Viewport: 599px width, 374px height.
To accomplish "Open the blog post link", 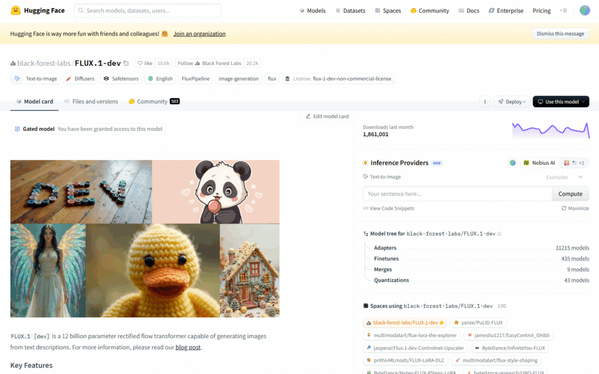I will [x=188, y=347].
